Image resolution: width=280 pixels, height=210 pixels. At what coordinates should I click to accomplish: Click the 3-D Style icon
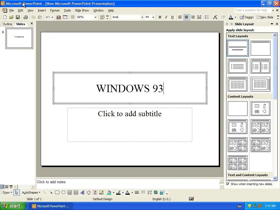(x=162, y=192)
